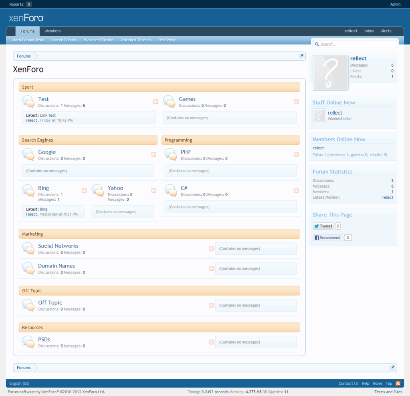
Task: Click the rellect avatar under Staff Online Now
Action: 319,115
